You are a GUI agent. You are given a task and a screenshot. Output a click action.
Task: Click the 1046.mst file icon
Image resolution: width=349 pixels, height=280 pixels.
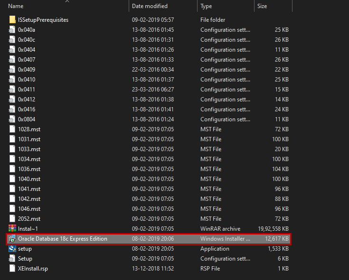click(12, 209)
